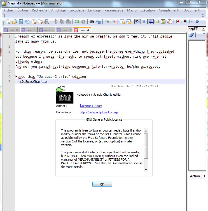Click line number 3 in the margin

point(9,51)
